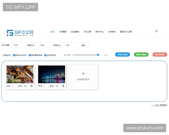The width and height of the screenshot is (169, 135).
Task: Click the 点击添加文件 text
Action: click(83, 79)
